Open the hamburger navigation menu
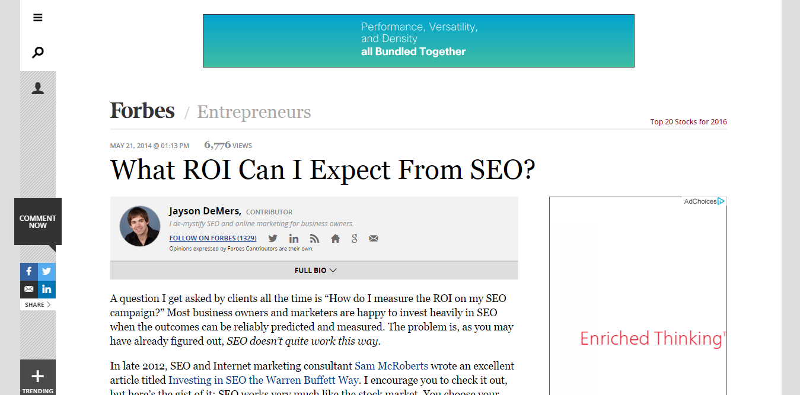The image size is (800, 395). (x=37, y=17)
